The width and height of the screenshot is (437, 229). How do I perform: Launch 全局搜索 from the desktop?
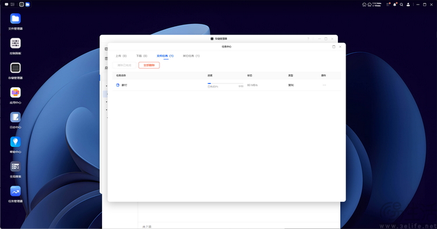click(x=15, y=167)
